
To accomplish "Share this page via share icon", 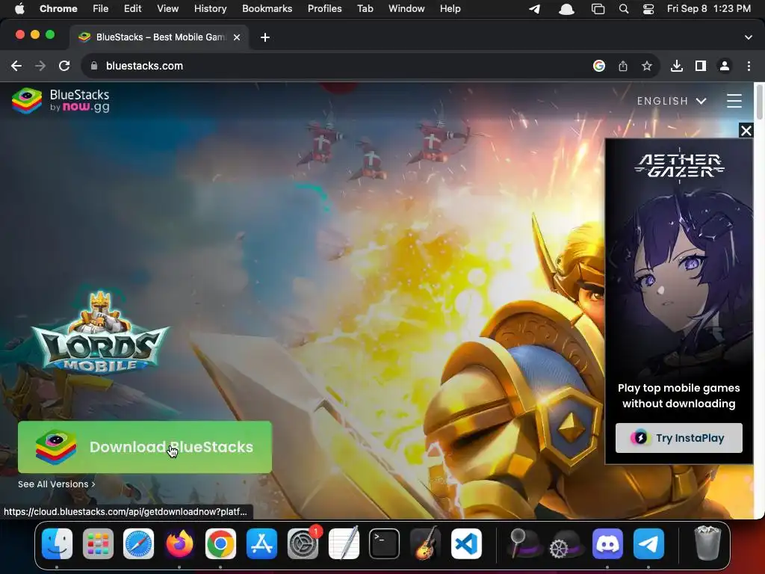I will tap(623, 66).
